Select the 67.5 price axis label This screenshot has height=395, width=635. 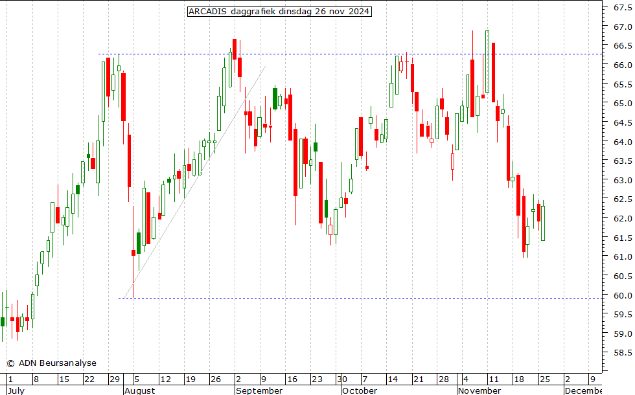coord(623,7)
